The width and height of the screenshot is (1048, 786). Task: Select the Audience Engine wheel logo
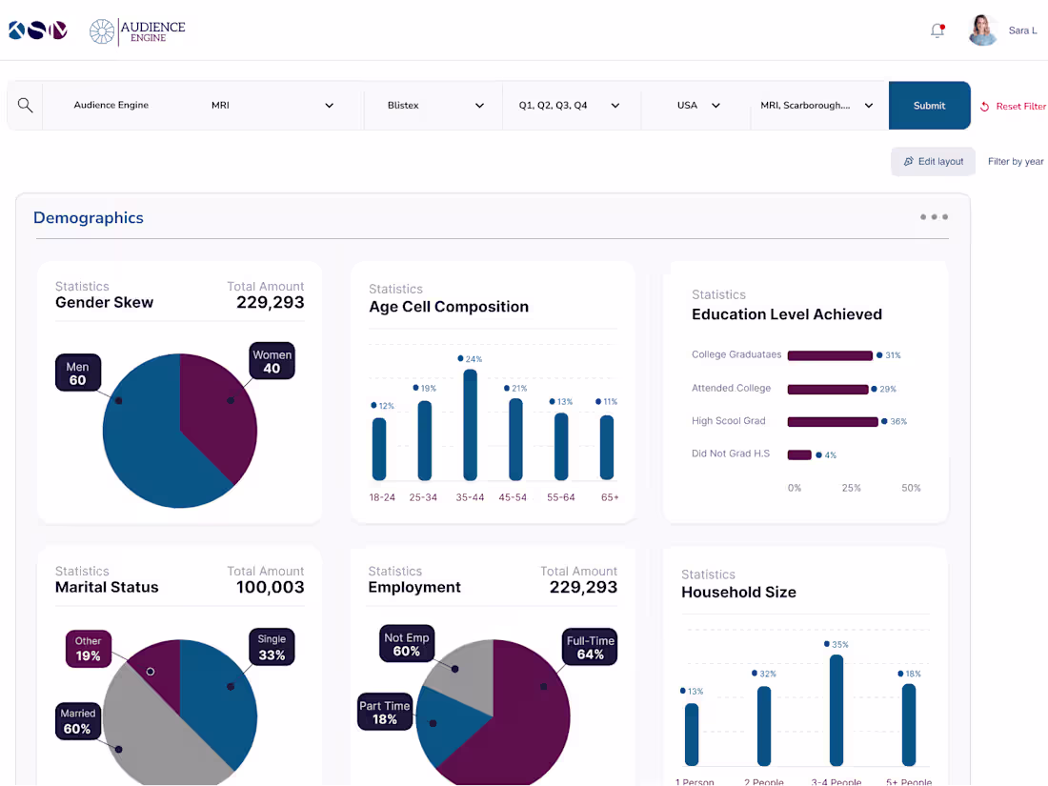[x=102, y=30]
